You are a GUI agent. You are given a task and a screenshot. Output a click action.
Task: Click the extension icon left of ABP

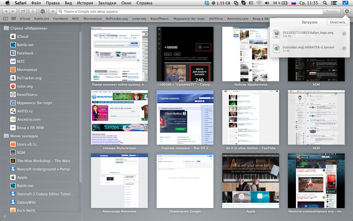pyautogui.click(x=33, y=11)
